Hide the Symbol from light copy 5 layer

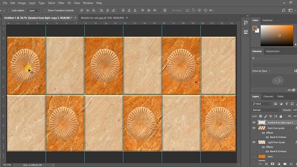click(254, 122)
